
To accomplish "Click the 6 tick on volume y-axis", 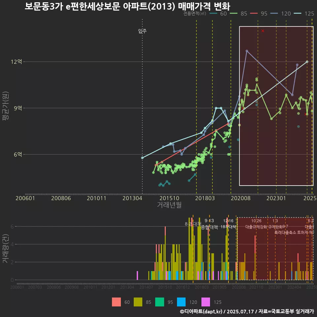I will 12,227.
